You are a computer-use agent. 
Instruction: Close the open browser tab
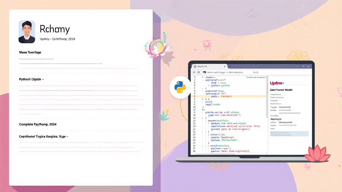(225, 66)
